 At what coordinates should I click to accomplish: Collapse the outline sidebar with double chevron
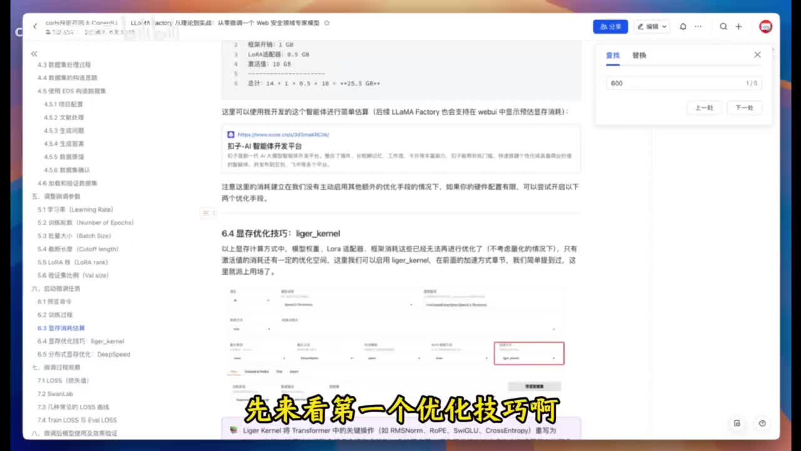(34, 54)
